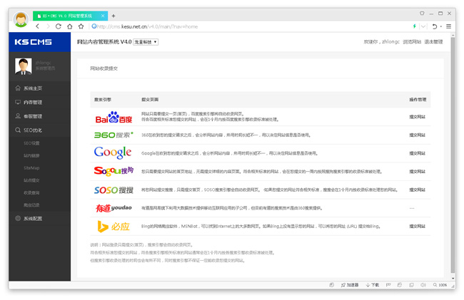Click the admin profile photo in the sidebar
This screenshot has height=300, width=464.
tap(23, 66)
